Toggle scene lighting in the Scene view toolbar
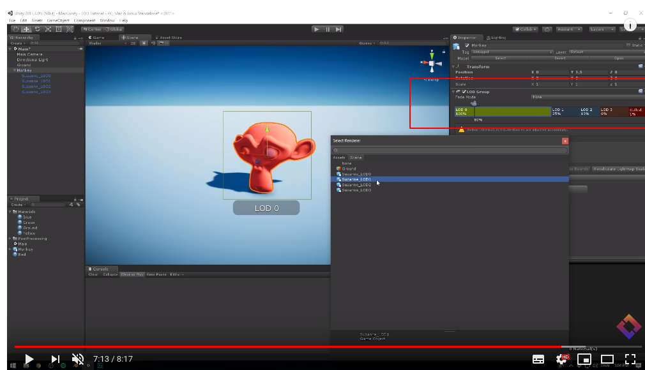 pos(144,43)
